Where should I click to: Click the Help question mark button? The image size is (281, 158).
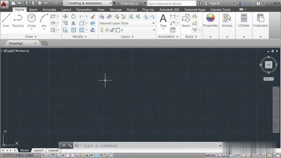(258, 3)
